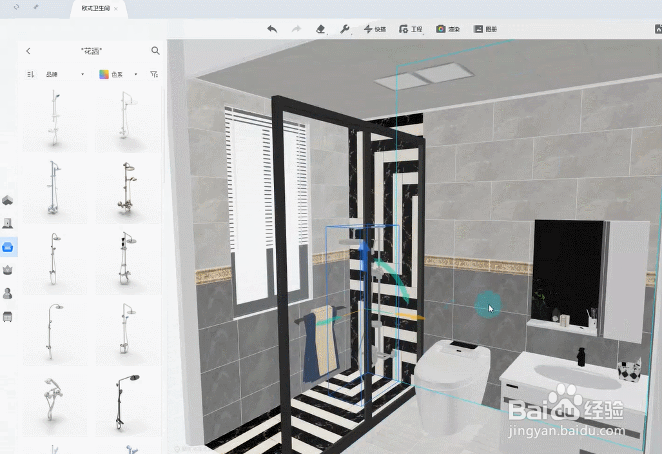Open the 色系 color dropdown
The width and height of the screenshot is (662, 454).
pos(123,74)
